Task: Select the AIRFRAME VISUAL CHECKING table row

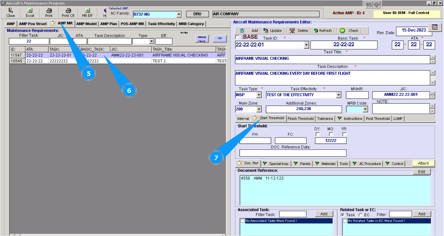Action: click(118, 55)
